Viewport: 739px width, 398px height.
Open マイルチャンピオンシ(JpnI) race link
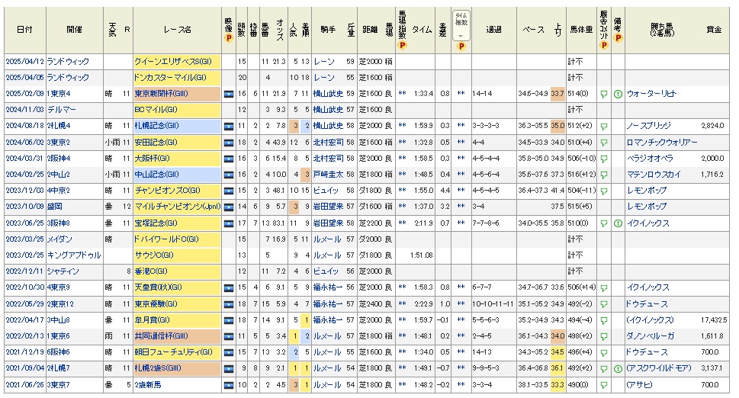point(177,207)
